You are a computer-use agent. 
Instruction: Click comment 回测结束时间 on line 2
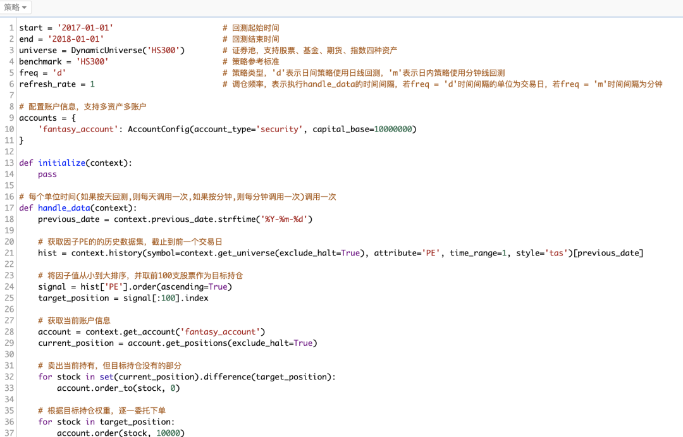pos(255,39)
